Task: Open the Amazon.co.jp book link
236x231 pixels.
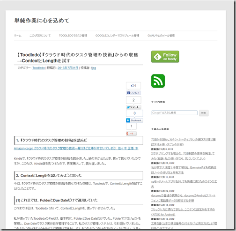Action: pos(76,149)
